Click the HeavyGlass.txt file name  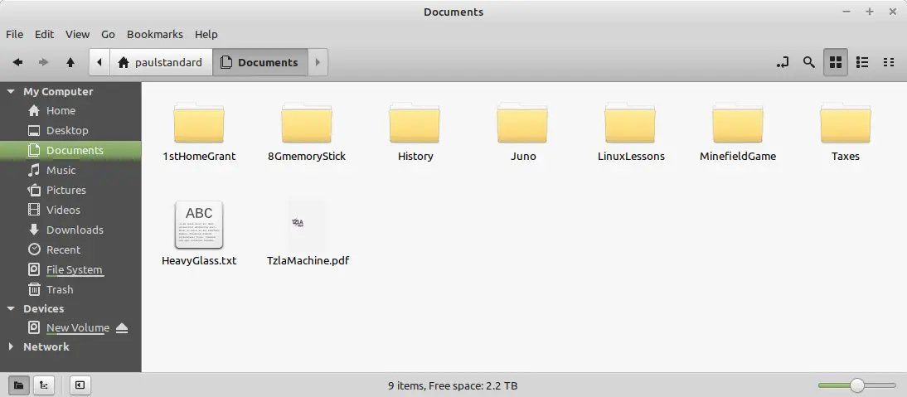click(199, 260)
